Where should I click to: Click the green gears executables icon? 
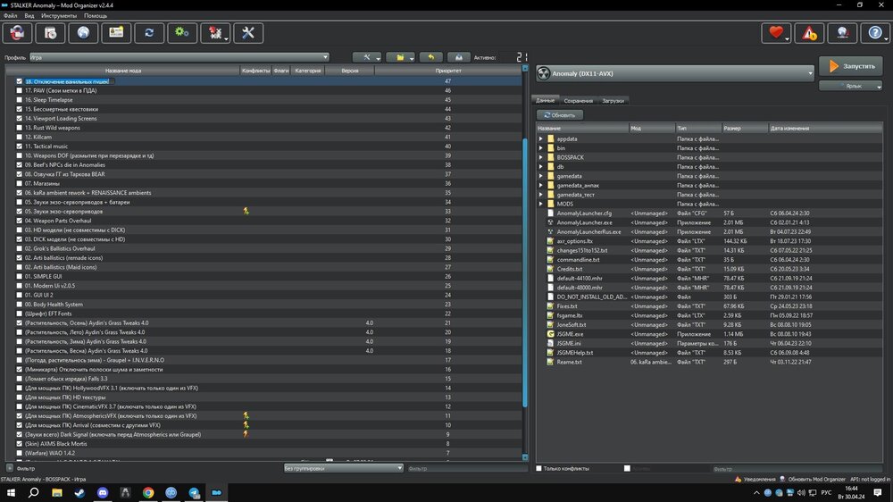[182, 33]
